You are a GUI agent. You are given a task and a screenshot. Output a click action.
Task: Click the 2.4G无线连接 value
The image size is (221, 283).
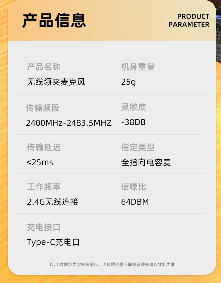pyautogui.click(x=53, y=202)
